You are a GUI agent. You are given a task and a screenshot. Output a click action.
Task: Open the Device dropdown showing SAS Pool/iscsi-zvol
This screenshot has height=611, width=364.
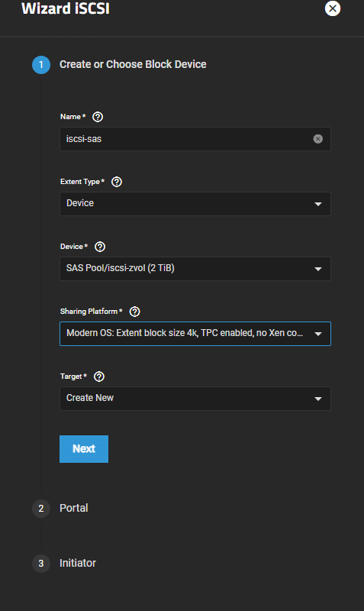pyautogui.click(x=195, y=269)
